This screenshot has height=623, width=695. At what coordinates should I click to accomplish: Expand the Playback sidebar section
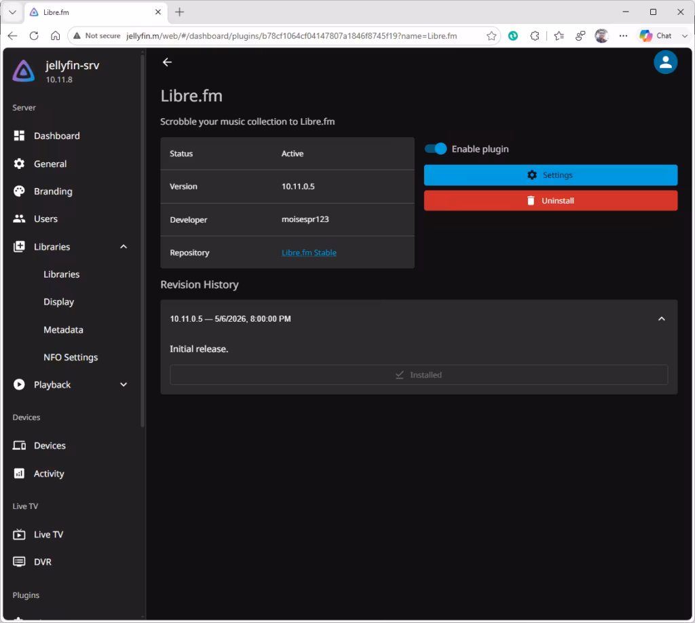coord(124,385)
